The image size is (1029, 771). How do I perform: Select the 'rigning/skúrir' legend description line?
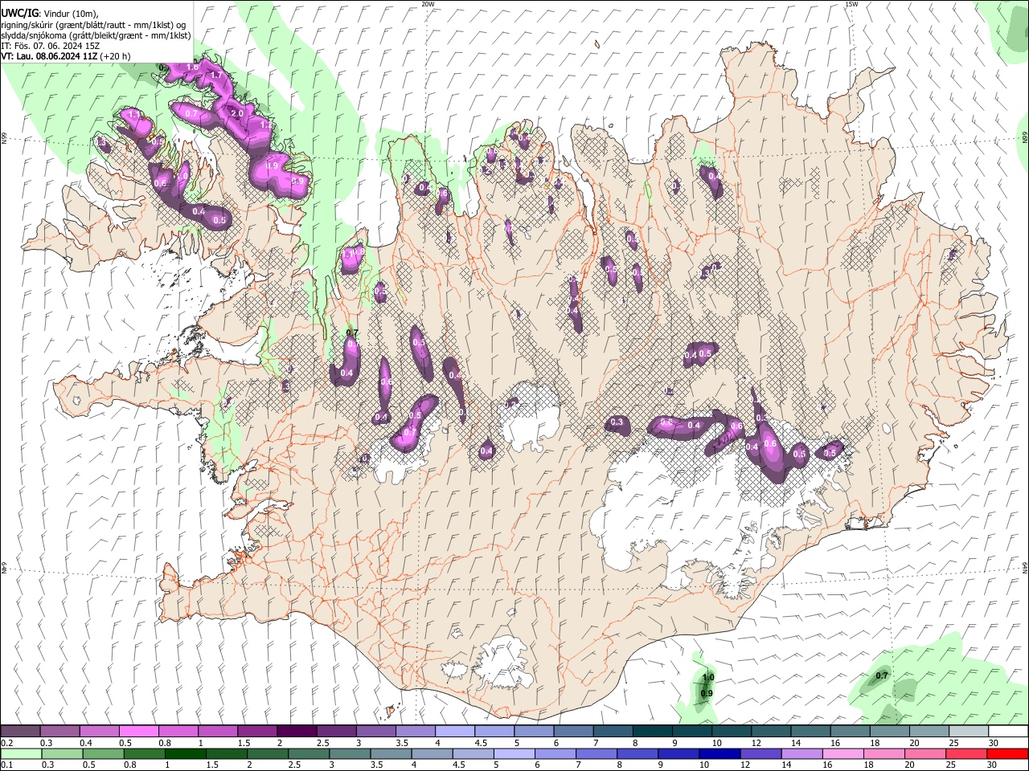tap(94, 25)
